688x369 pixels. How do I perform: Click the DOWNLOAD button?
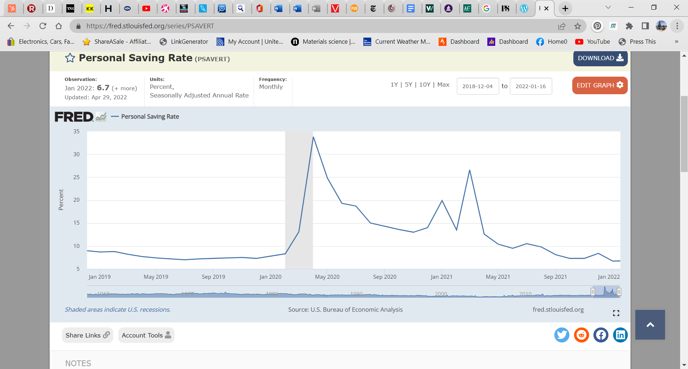click(x=600, y=58)
